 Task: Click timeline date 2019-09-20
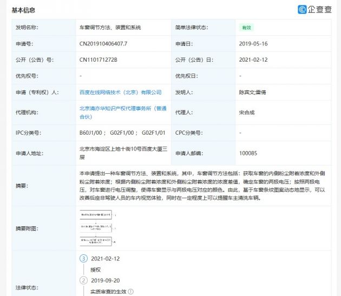(106, 280)
